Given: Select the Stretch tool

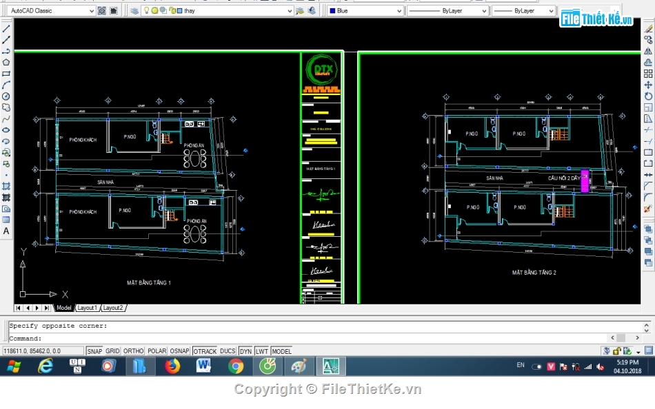Looking at the screenshot, I should (x=648, y=119).
